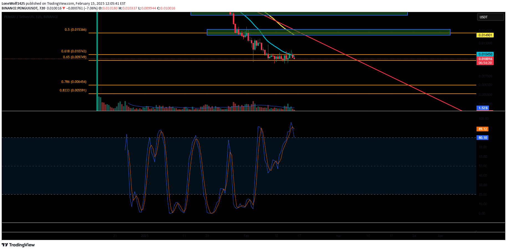Select the blue 1.52B volume label
507x250 pixels.
coord(483,108)
